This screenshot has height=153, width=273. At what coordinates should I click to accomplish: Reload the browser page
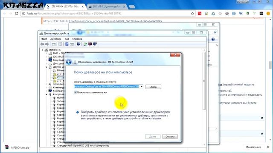(x=17, y=13)
